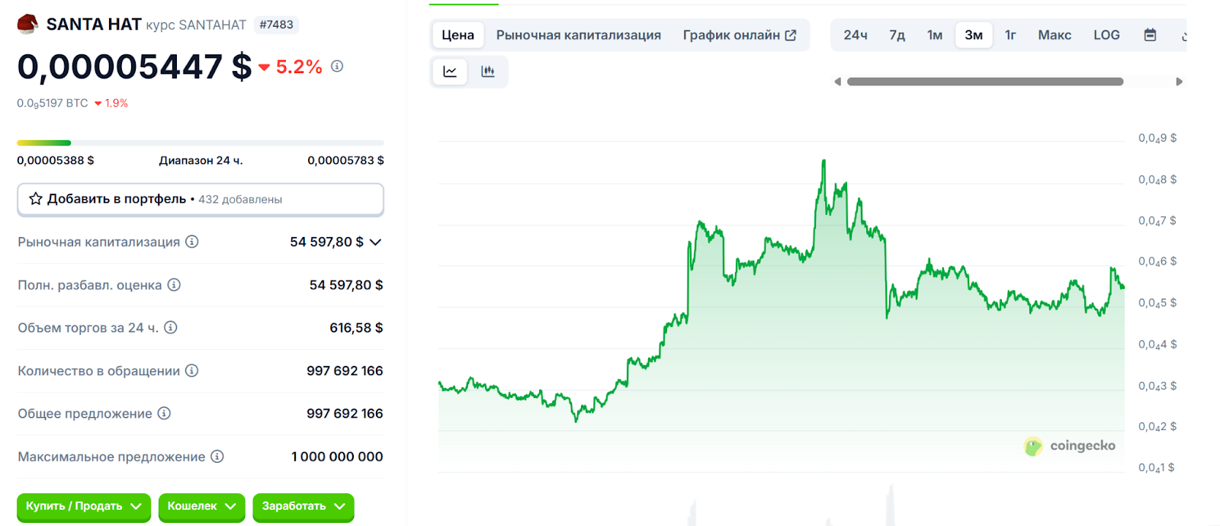Show info for Объем торгов за 24 ч.
This screenshot has width=1220, height=526.
[x=171, y=327]
